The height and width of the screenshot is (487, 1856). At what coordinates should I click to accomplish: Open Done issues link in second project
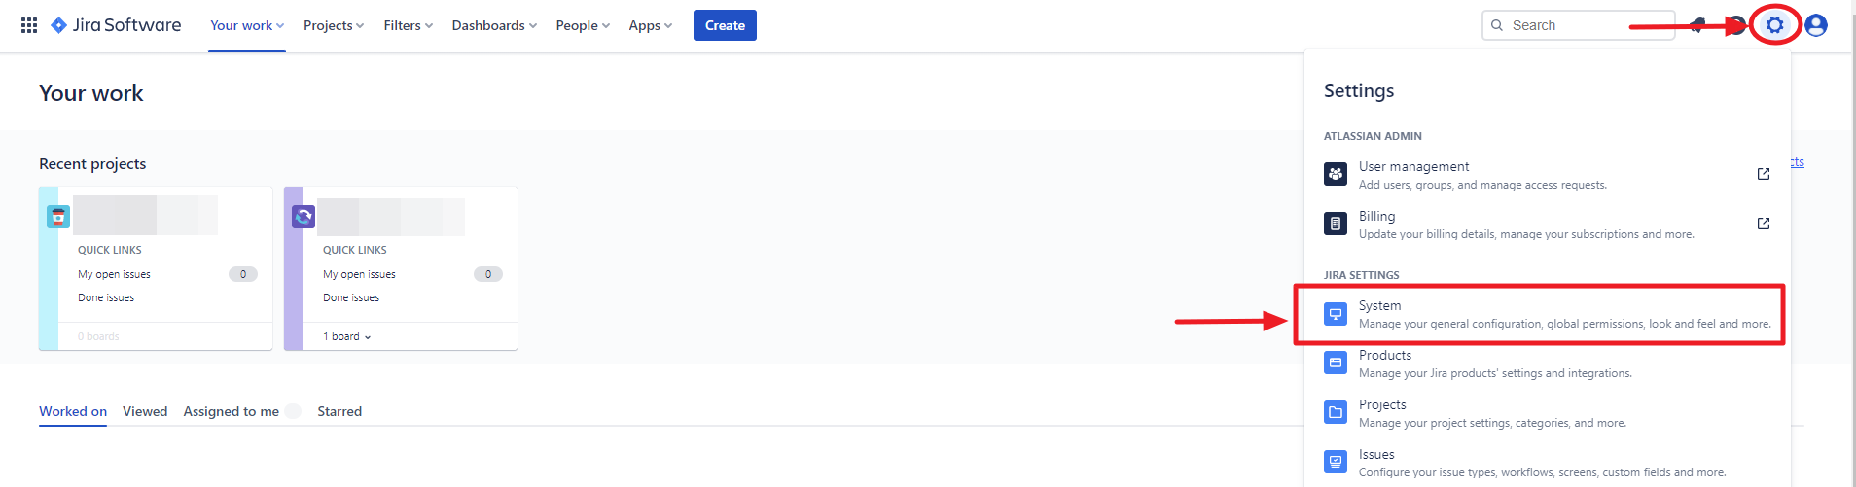(351, 297)
